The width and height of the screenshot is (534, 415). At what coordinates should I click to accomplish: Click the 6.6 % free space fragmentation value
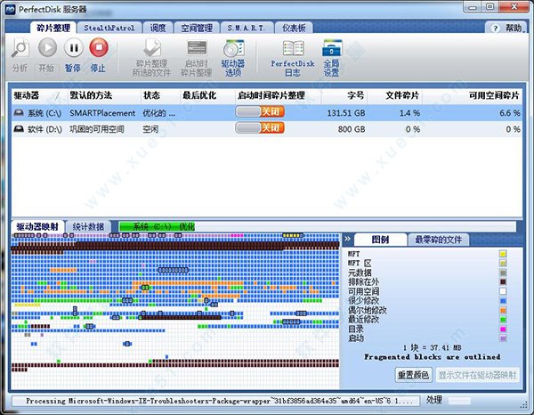[510, 113]
